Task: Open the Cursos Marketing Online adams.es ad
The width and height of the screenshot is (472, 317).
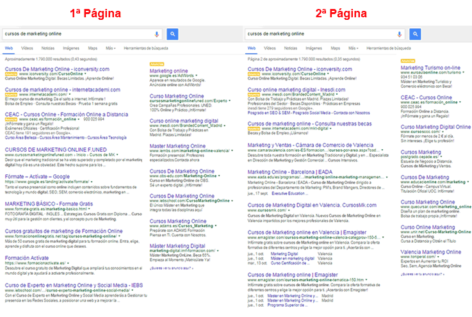Action: point(178,221)
